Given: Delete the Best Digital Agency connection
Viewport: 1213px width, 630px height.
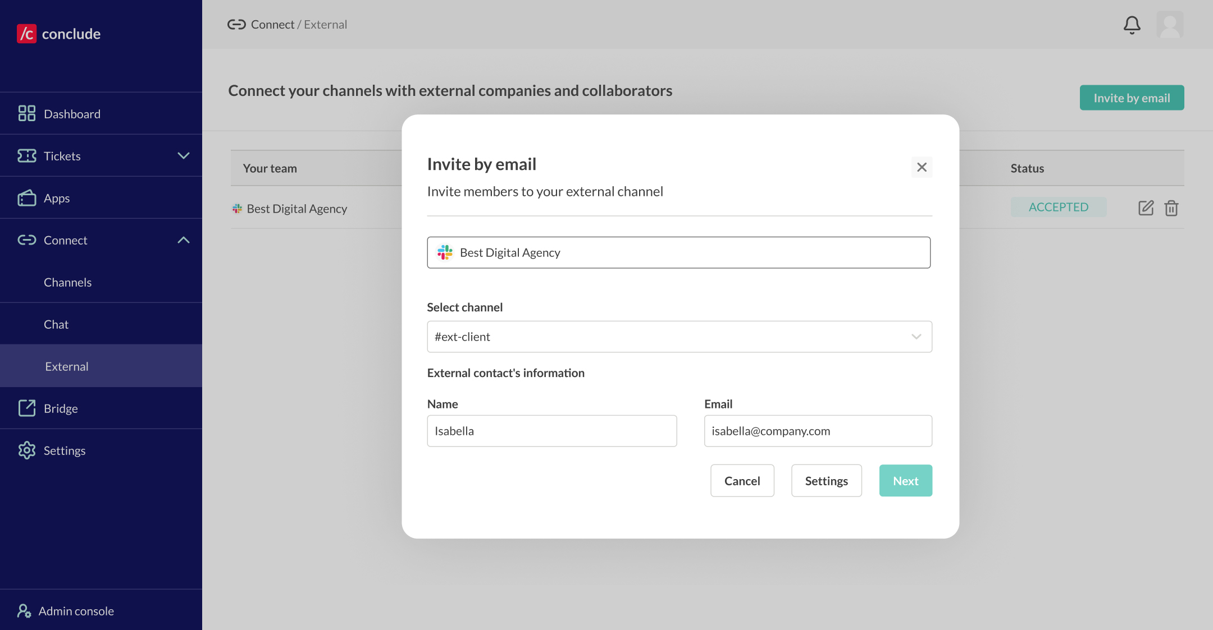Looking at the screenshot, I should (x=1171, y=208).
